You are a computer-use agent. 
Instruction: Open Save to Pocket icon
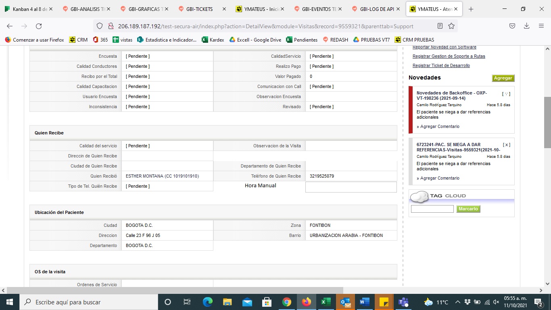coord(512,26)
